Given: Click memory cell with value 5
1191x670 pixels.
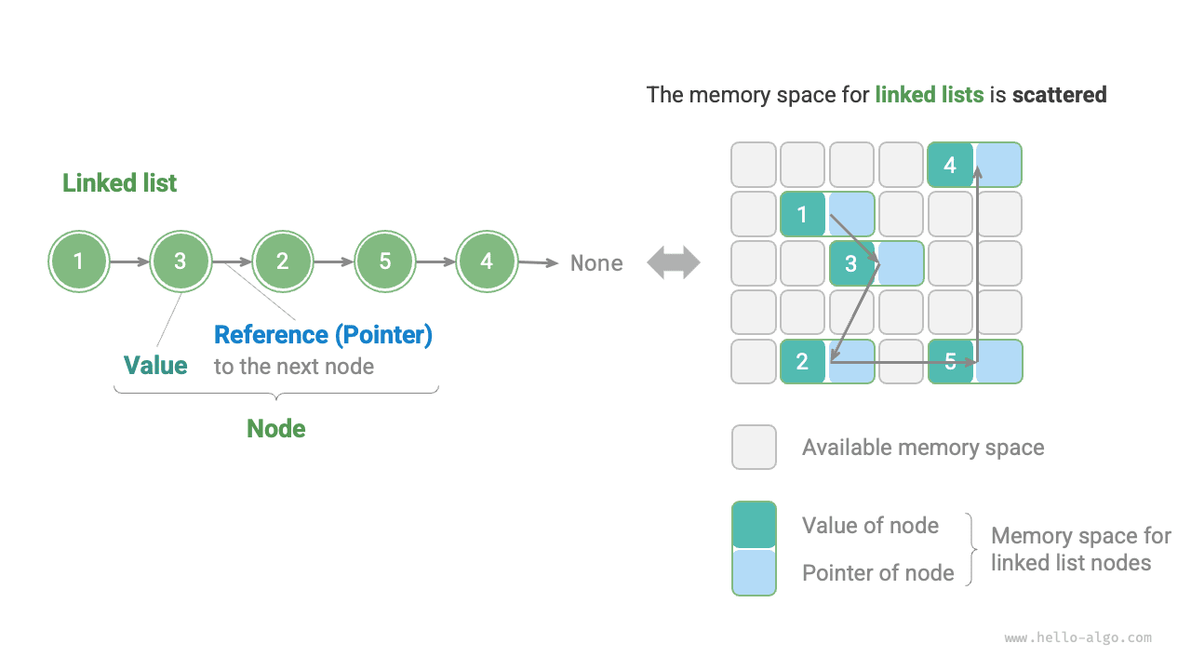Looking at the screenshot, I should click(x=950, y=362).
